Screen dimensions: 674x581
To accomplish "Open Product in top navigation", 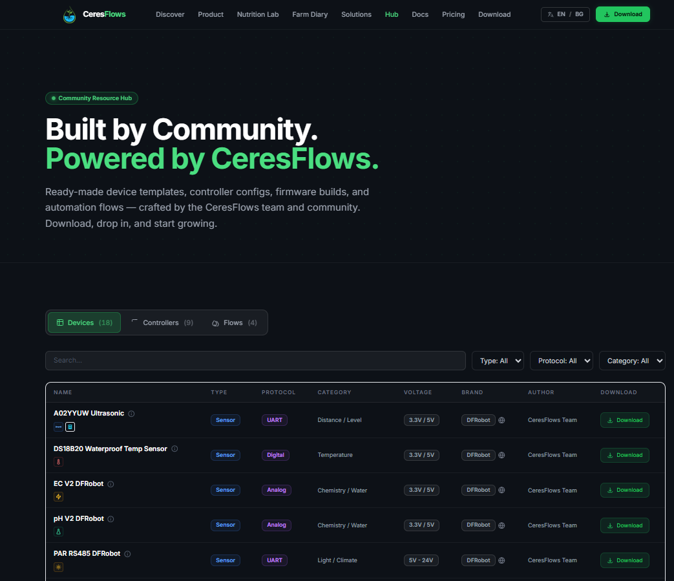I will [211, 14].
